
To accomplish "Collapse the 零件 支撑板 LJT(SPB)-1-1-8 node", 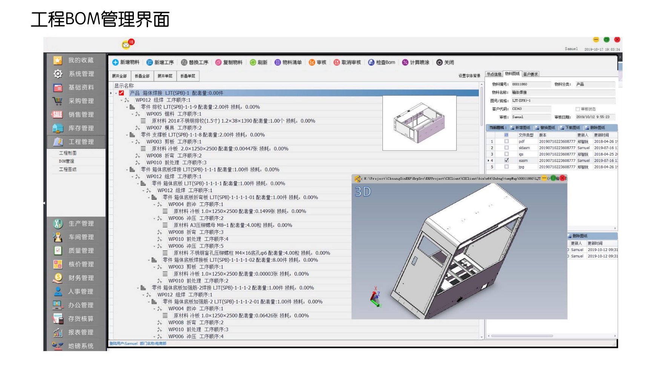I will click(x=127, y=135).
